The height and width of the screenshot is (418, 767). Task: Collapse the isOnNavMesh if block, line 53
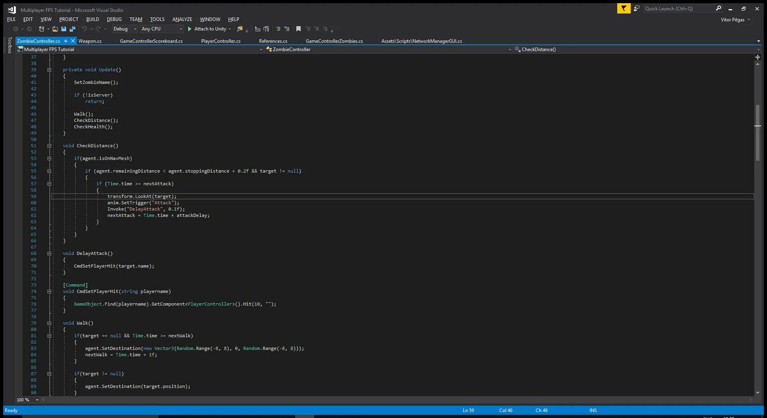tap(50, 158)
